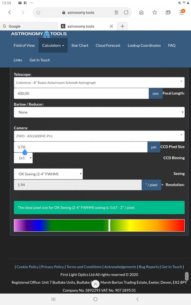Open Terms and Conditions link
The height and width of the screenshot is (305, 191).
pos(84,267)
